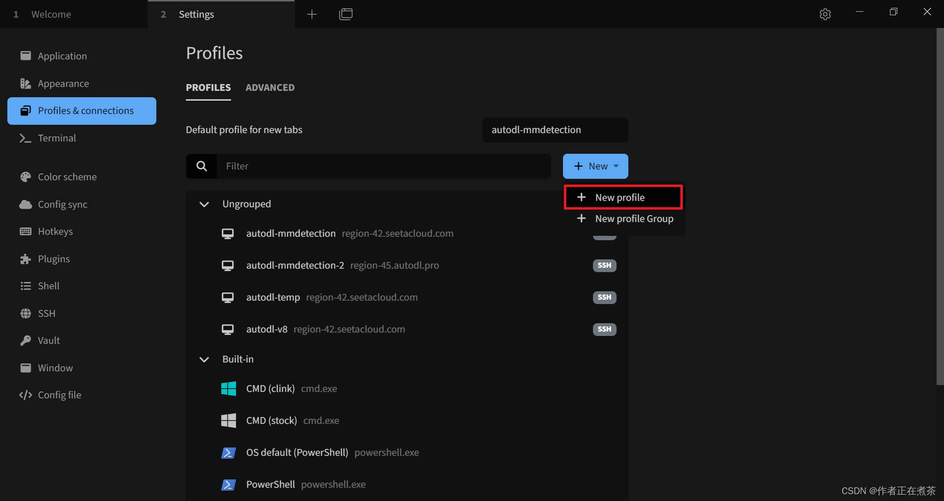The width and height of the screenshot is (944, 501).
Task: Click the SSH badge on autodl-v8
Action: click(x=604, y=329)
